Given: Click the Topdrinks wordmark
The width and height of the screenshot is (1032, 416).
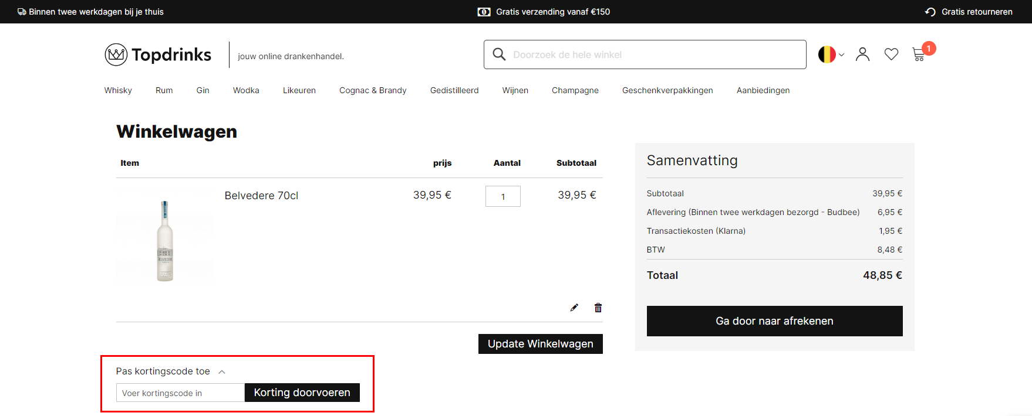Looking at the screenshot, I should tap(171, 54).
